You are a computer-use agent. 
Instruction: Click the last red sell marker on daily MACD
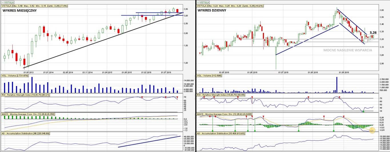[344, 117]
